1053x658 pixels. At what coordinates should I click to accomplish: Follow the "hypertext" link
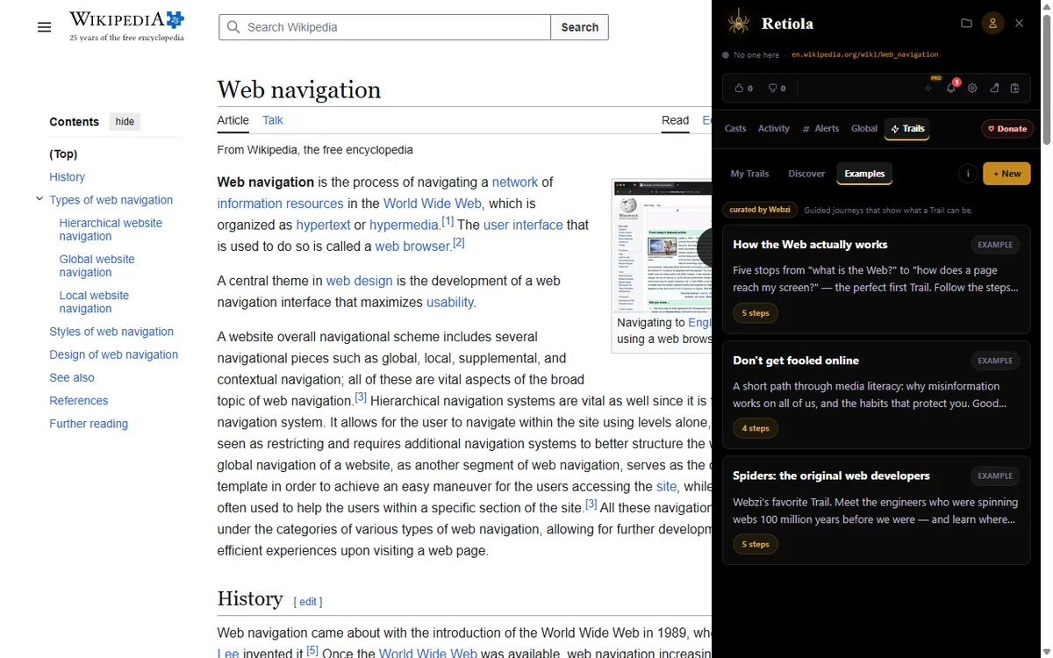click(x=323, y=225)
